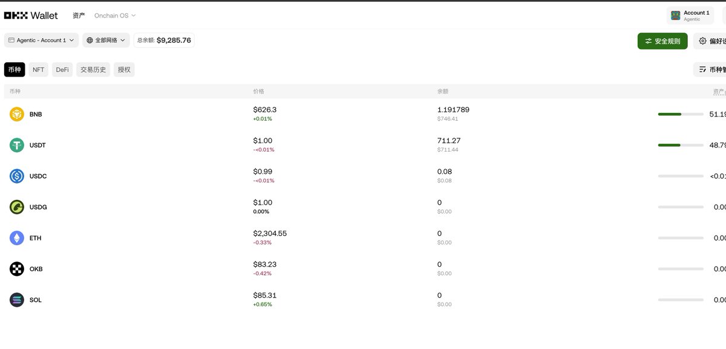Click the USDG coin name
726x349 pixels.
tap(38, 207)
